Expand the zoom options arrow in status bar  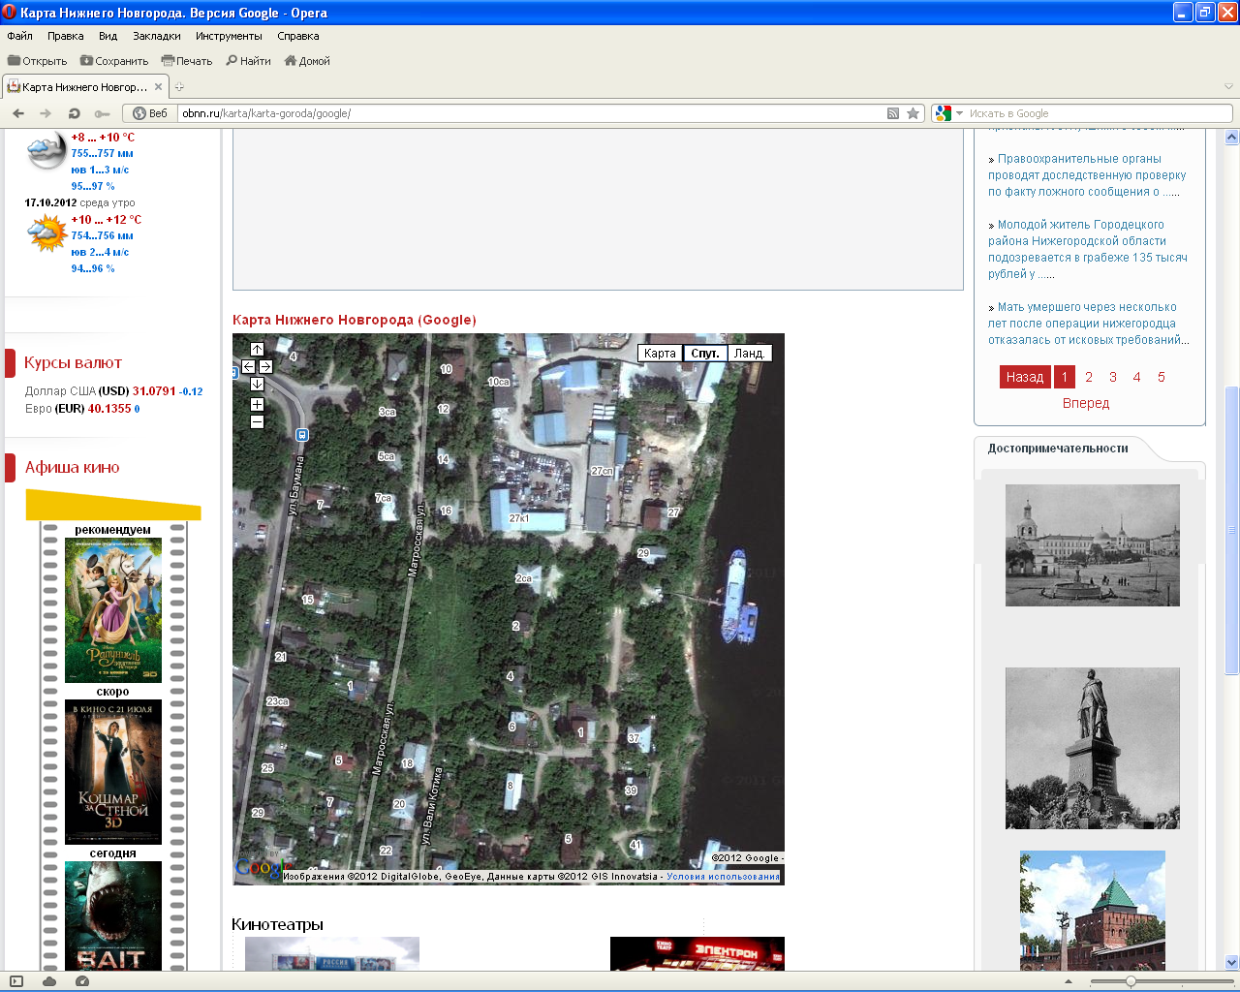pos(1069,981)
